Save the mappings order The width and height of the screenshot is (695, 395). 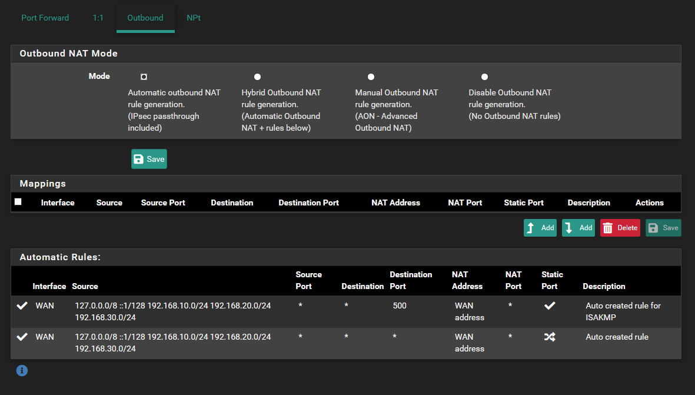tap(663, 228)
